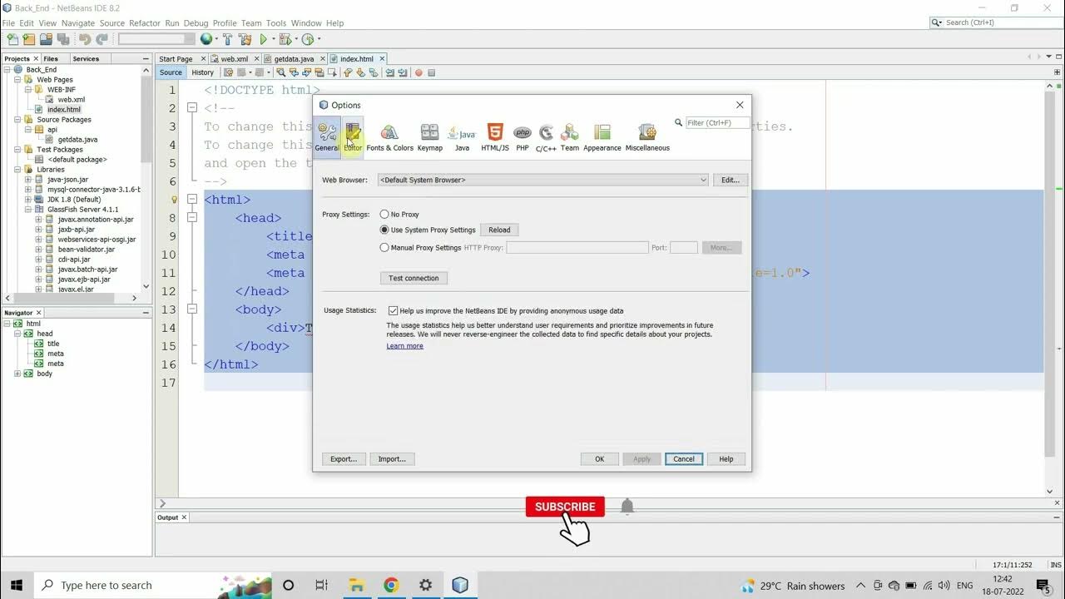
Task: Toggle anonymous usage statistics checkbox
Action: [393, 310]
